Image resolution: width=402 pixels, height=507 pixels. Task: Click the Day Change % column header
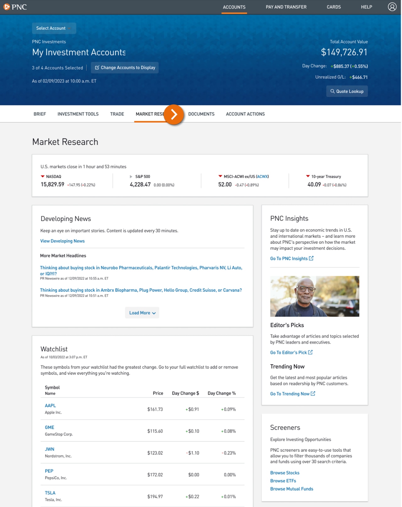click(x=221, y=393)
